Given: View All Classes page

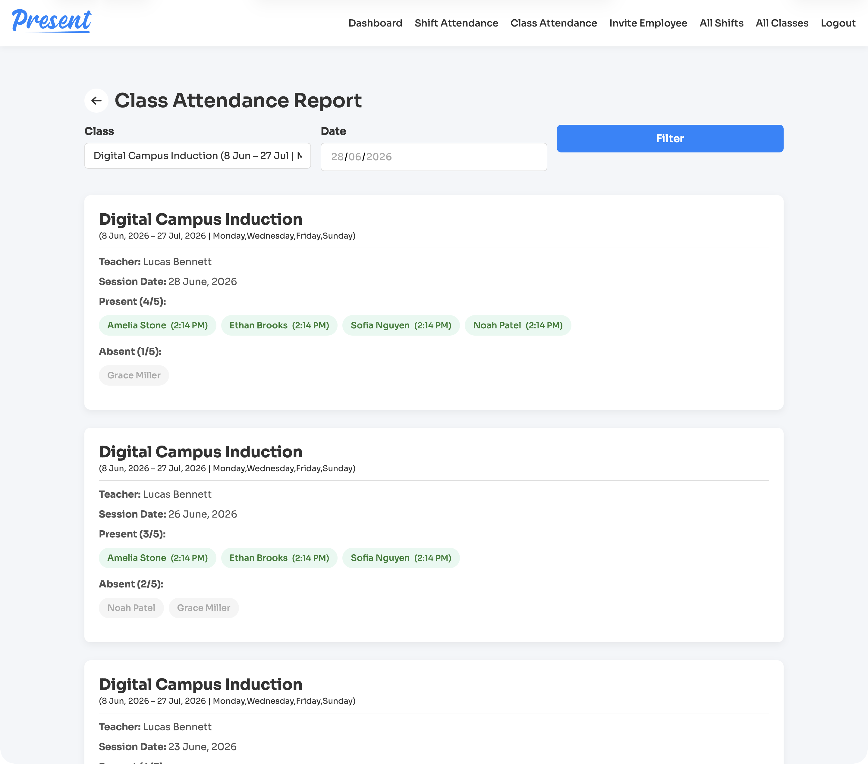Looking at the screenshot, I should (x=782, y=23).
